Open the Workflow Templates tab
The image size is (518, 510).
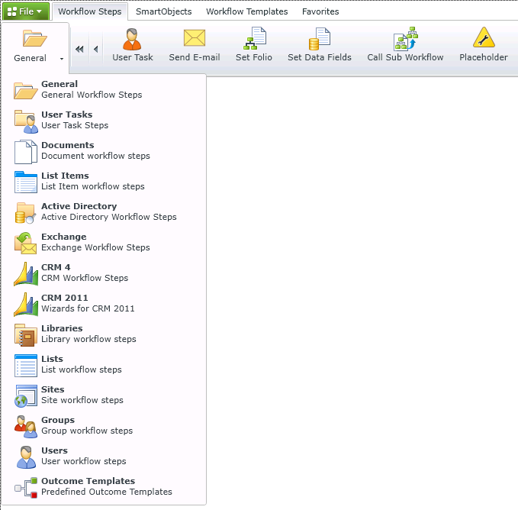[x=246, y=11]
